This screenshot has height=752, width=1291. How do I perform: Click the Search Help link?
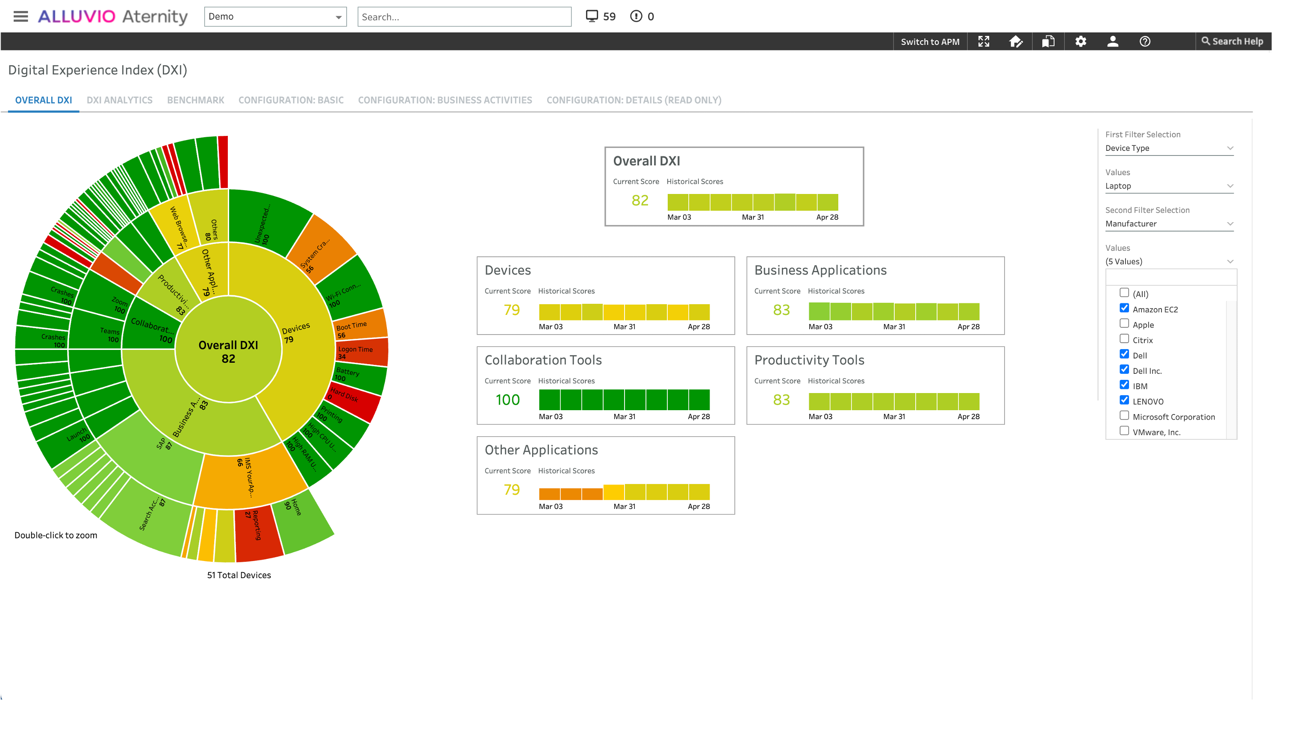tap(1232, 41)
